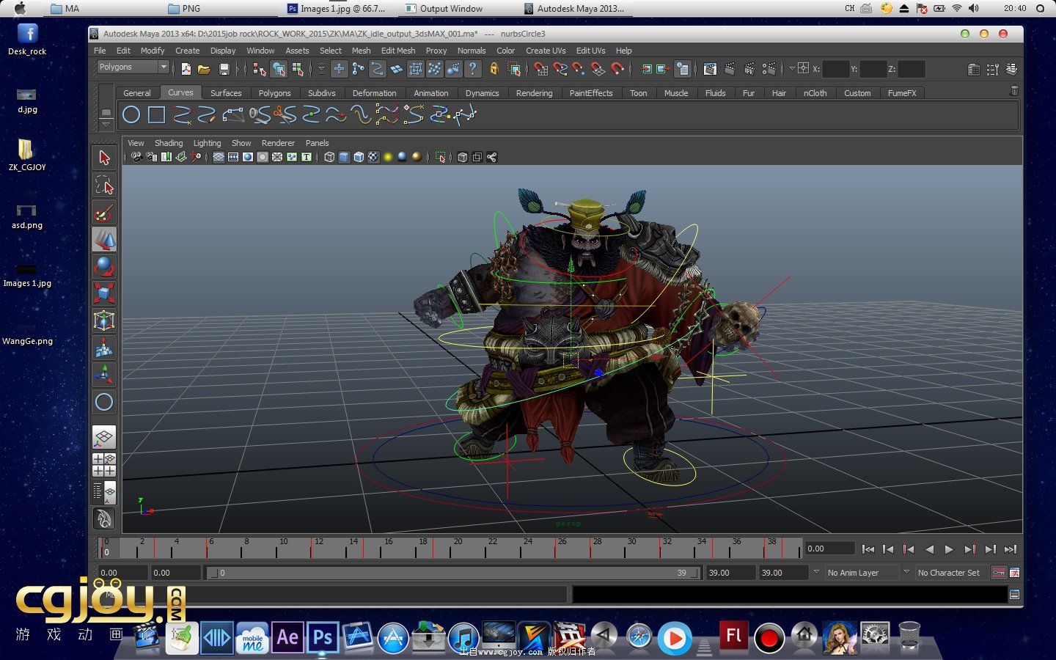The height and width of the screenshot is (660, 1056).
Task: Click the Save Scene disk icon
Action: click(x=224, y=69)
